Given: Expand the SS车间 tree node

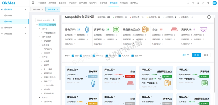Looking at the screenshot, I should point(42,53).
